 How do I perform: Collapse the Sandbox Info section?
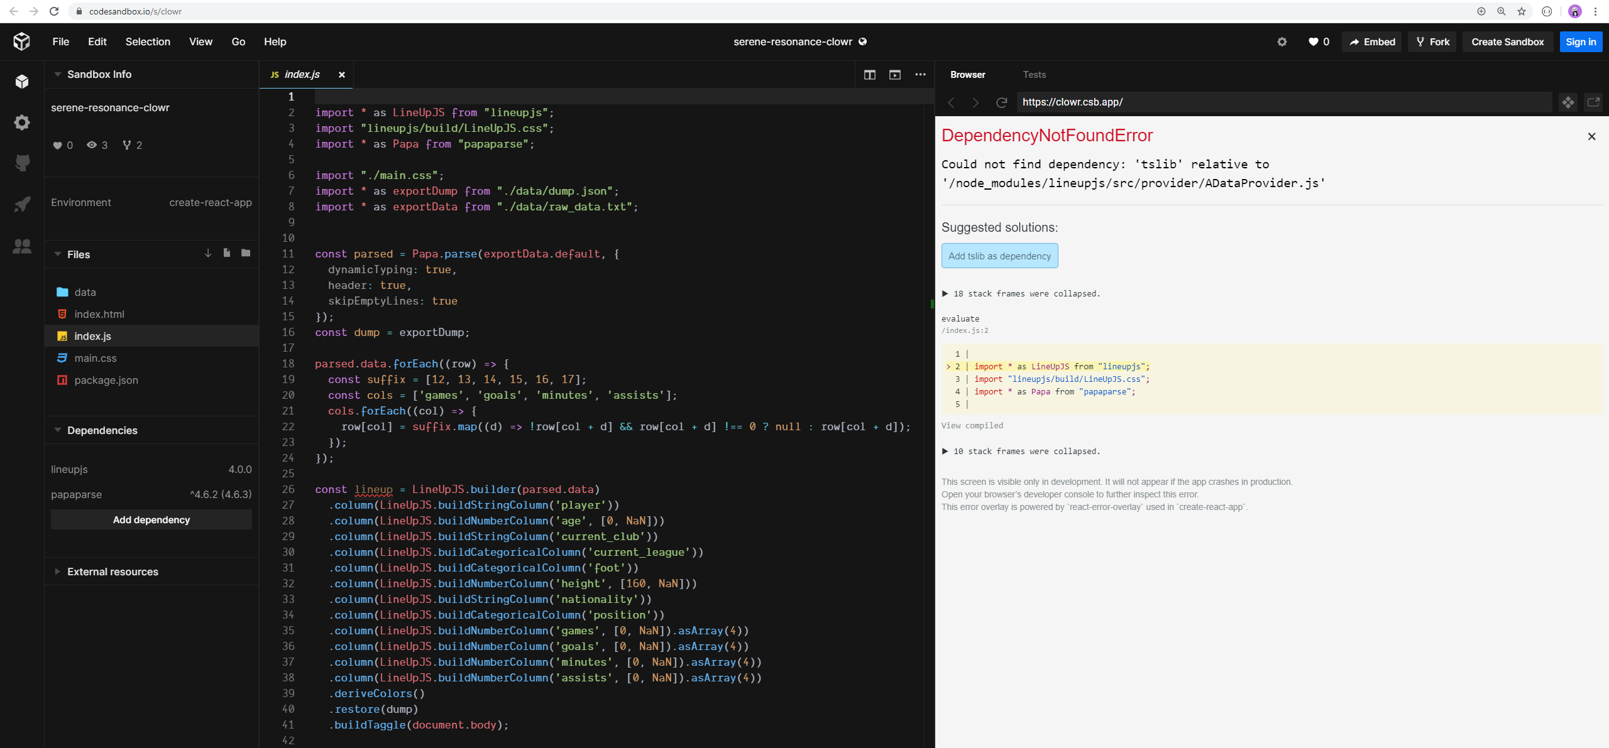click(57, 74)
